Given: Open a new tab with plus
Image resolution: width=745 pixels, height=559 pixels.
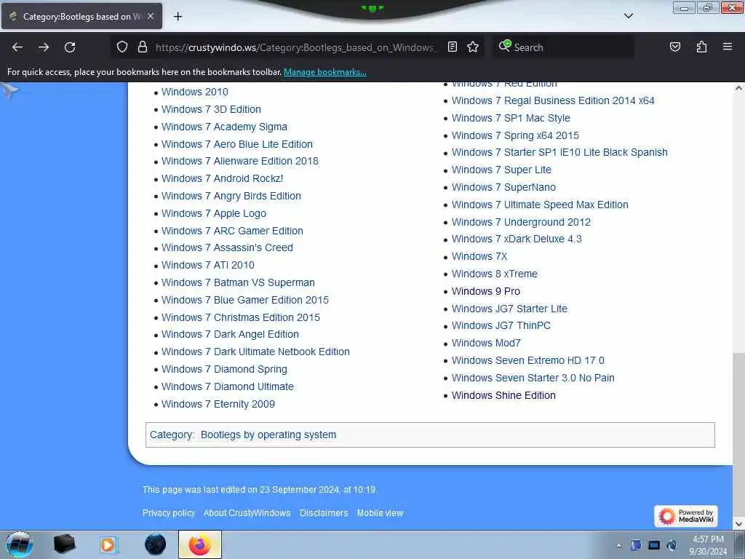Looking at the screenshot, I should click(x=178, y=17).
